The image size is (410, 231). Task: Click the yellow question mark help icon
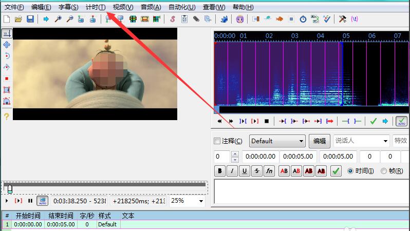click(7, 117)
